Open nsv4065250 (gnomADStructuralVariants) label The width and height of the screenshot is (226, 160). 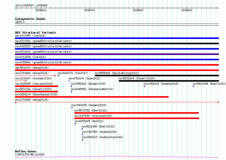click(43, 46)
